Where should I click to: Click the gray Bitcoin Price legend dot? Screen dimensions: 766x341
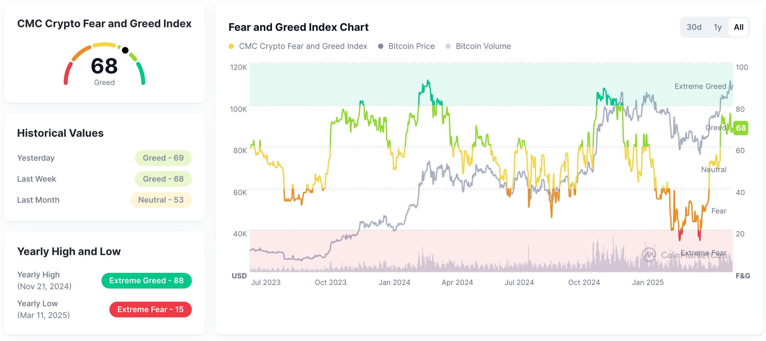pyautogui.click(x=381, y=46)
